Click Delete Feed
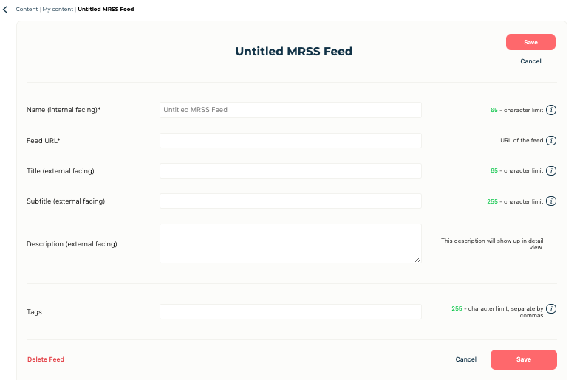The image size is (577, 380). tap(46, 359)
